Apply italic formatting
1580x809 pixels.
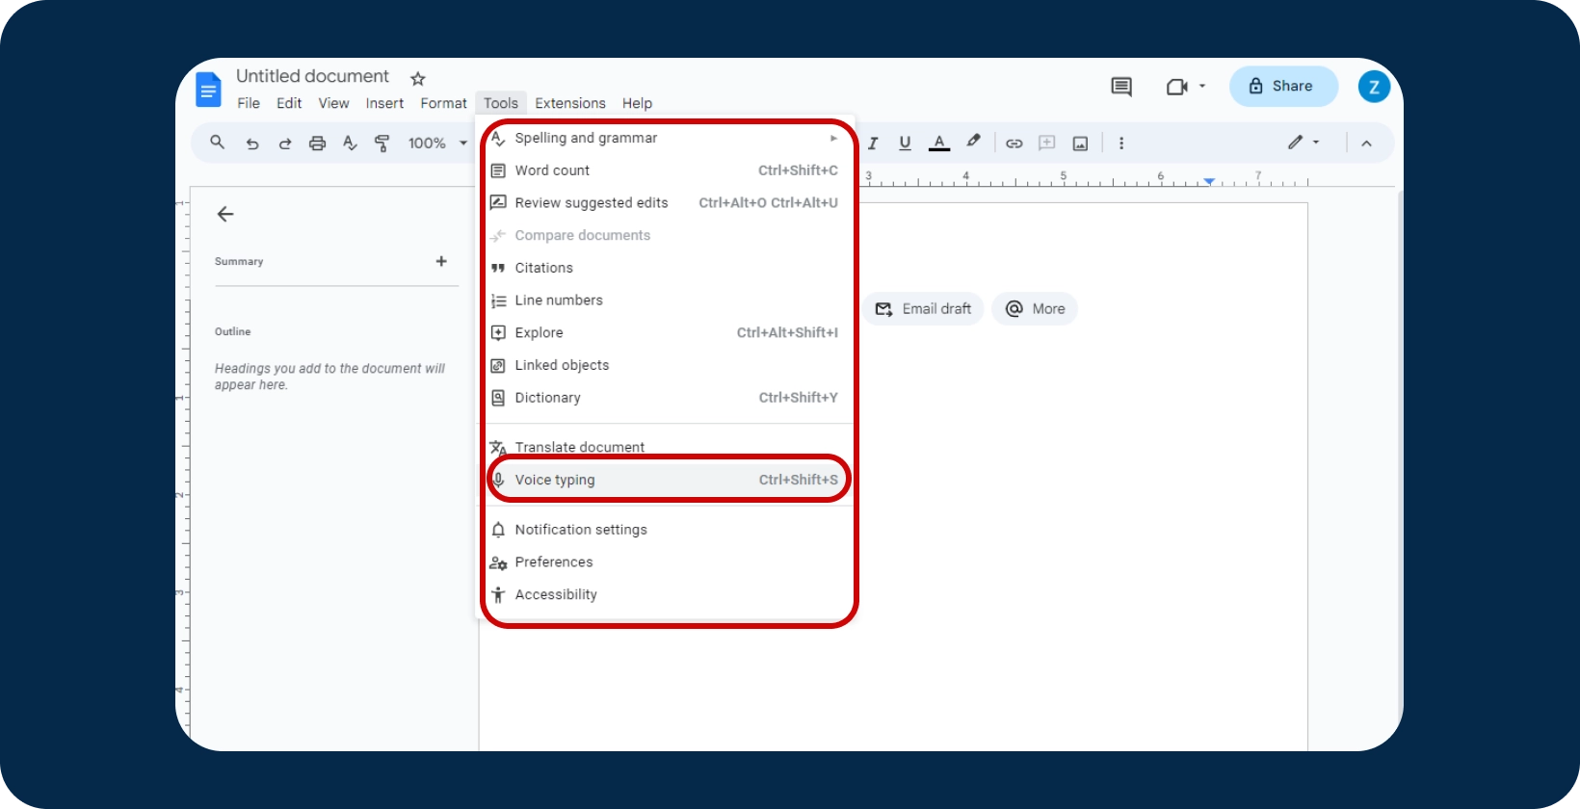pos(873,144)
